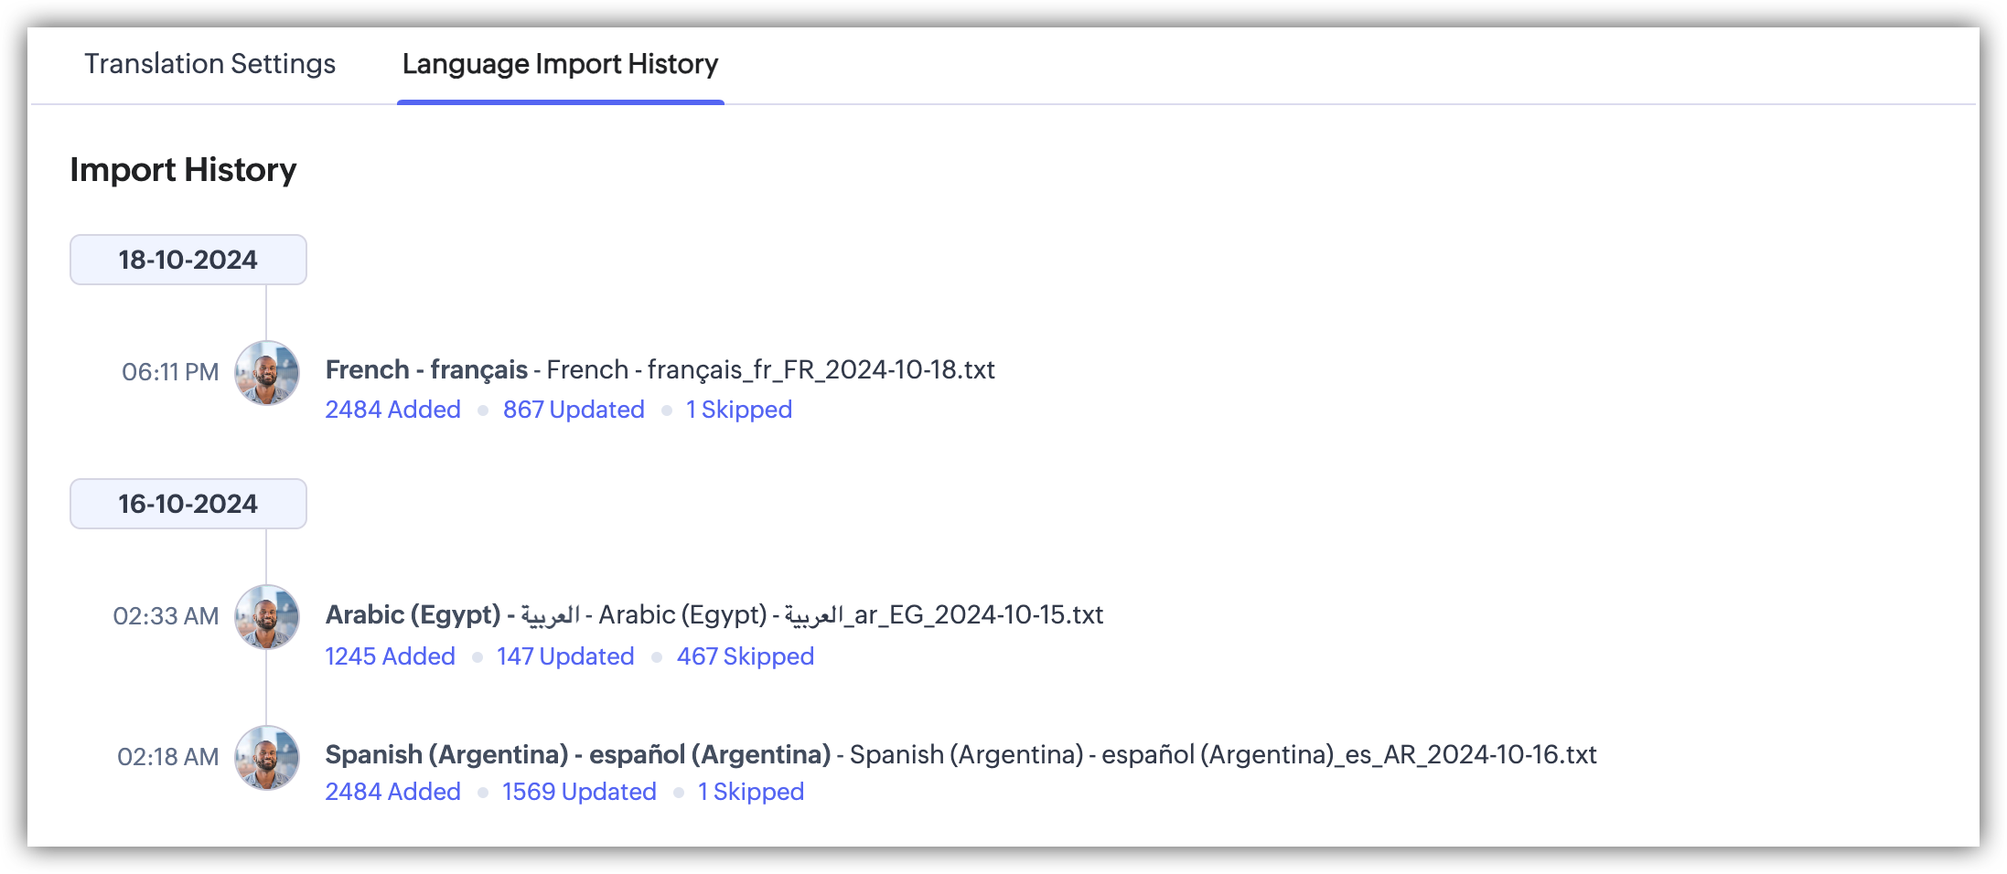Switch to Translation Settings tab
Image resolution: width=2007 pixels, height=874 pixels.
click(209, 64)
